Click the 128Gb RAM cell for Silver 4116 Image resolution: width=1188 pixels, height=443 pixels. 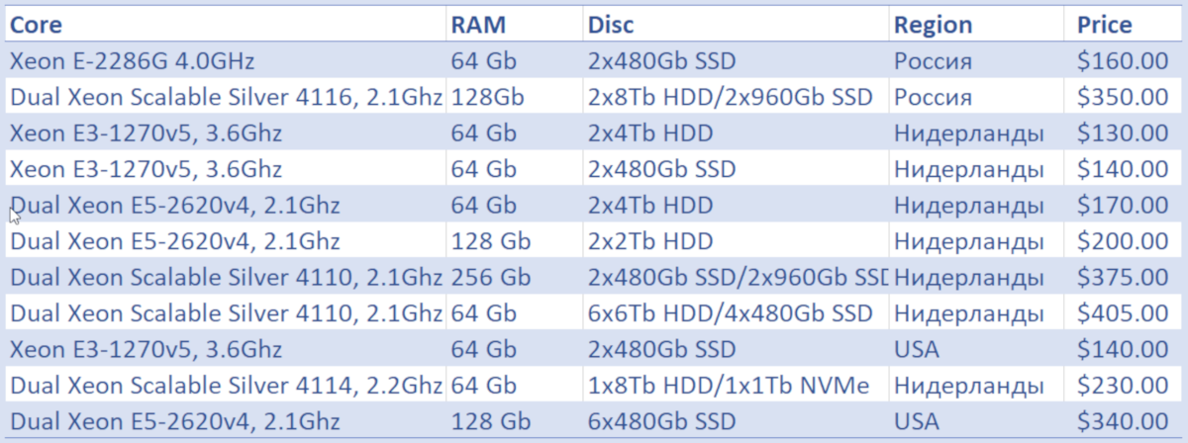point(513,97)
